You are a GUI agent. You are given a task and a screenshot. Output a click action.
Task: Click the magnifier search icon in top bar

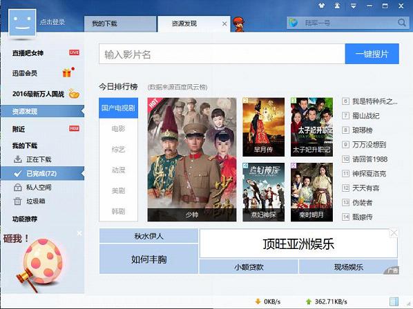[402, 23]
